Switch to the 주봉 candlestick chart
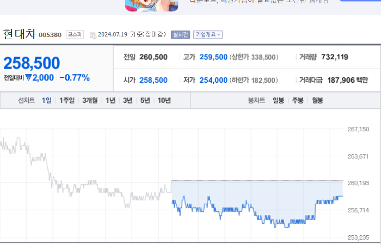381x245 pixels. click(x=298, y=100)
